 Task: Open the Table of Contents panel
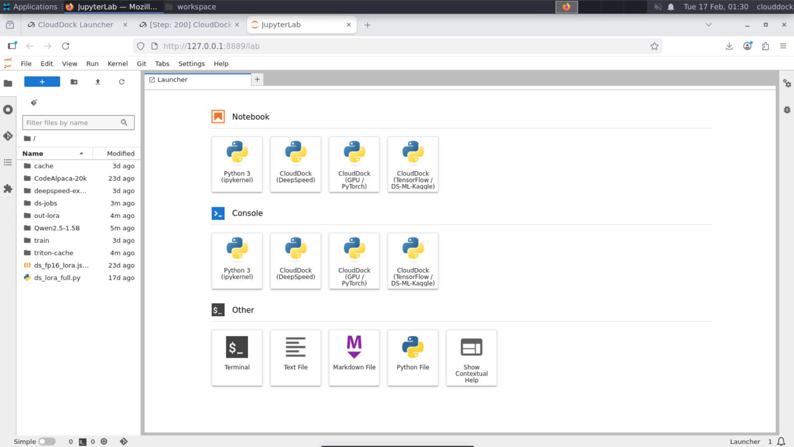point(8,162)
